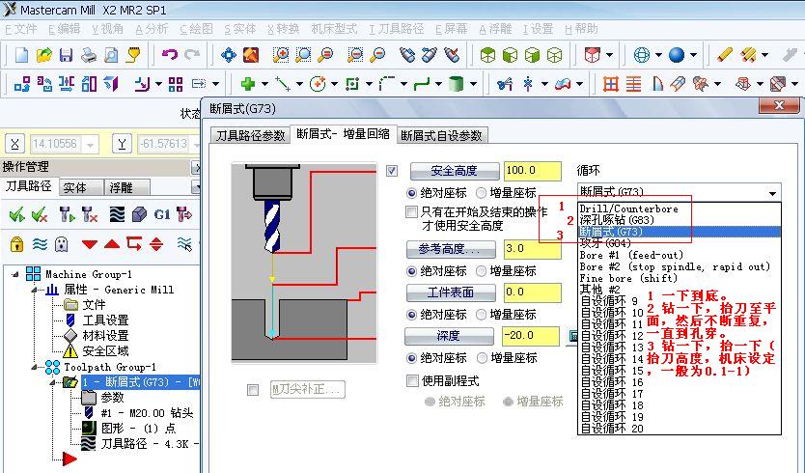Click the 深度 value field -20.0
This screenshot has width=805, height=473.
(x=530, y=336)
